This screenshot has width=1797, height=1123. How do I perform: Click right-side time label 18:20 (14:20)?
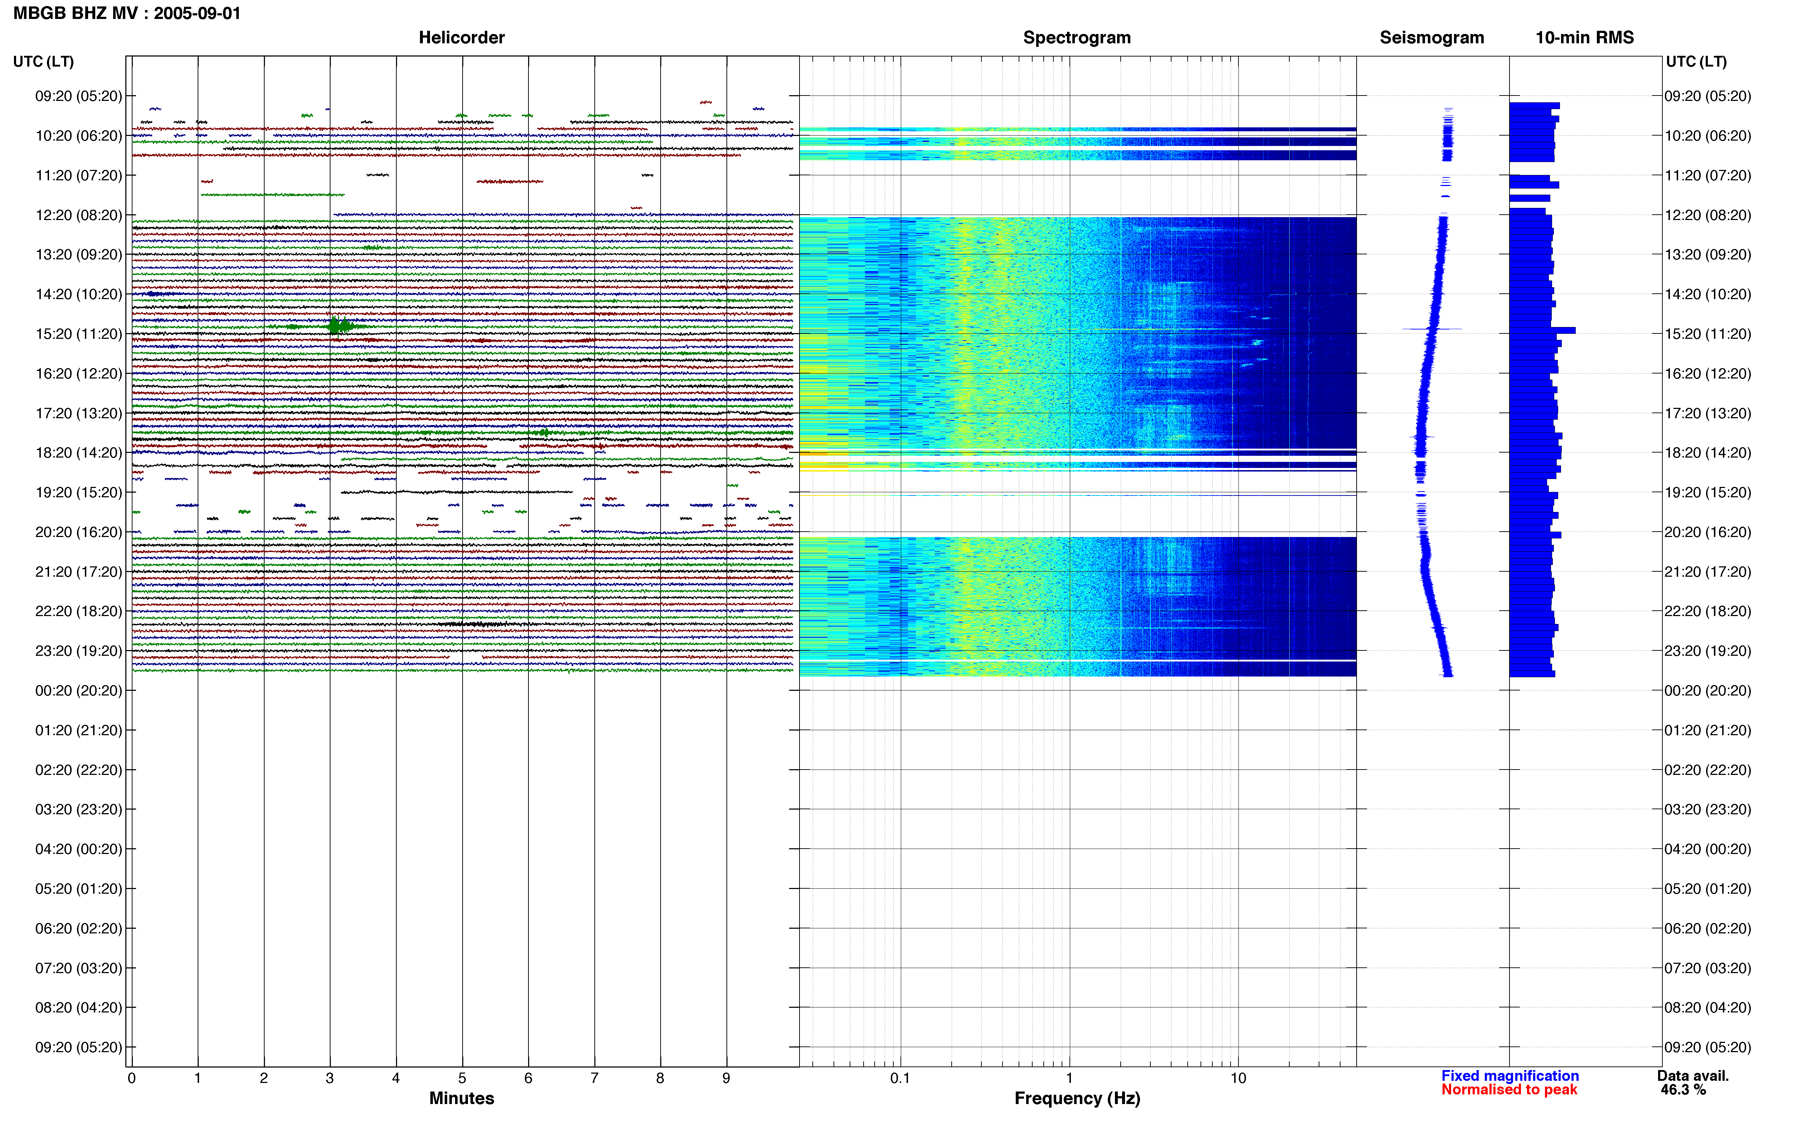coord(1708,452)
